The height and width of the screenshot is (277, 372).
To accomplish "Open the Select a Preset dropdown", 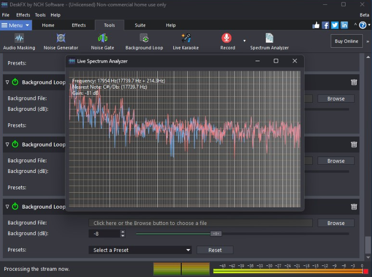I will [x=140, y=250].
